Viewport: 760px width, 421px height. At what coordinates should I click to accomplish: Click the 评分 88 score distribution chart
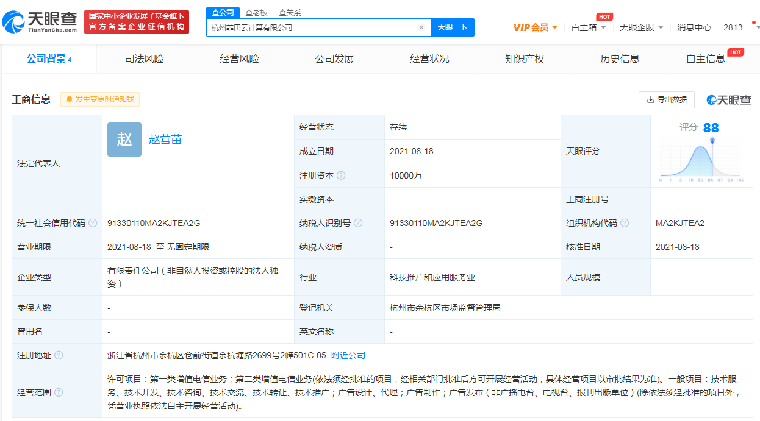click(701, 160)
